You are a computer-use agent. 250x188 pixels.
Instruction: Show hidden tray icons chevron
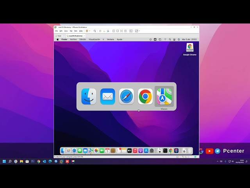coord(218,161)
